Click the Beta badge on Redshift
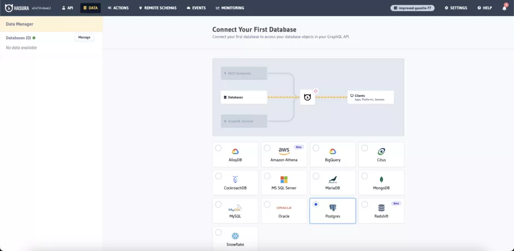Viewport: 514px width, 251px height. [396, 204]
